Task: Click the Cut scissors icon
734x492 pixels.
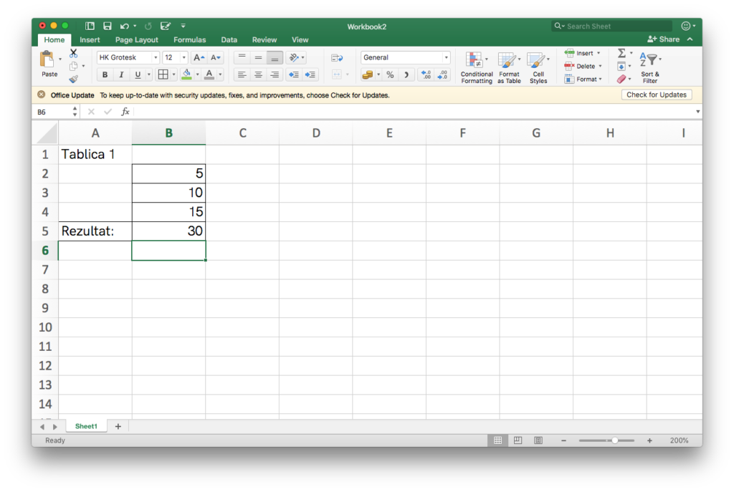Action: (73, 54)
